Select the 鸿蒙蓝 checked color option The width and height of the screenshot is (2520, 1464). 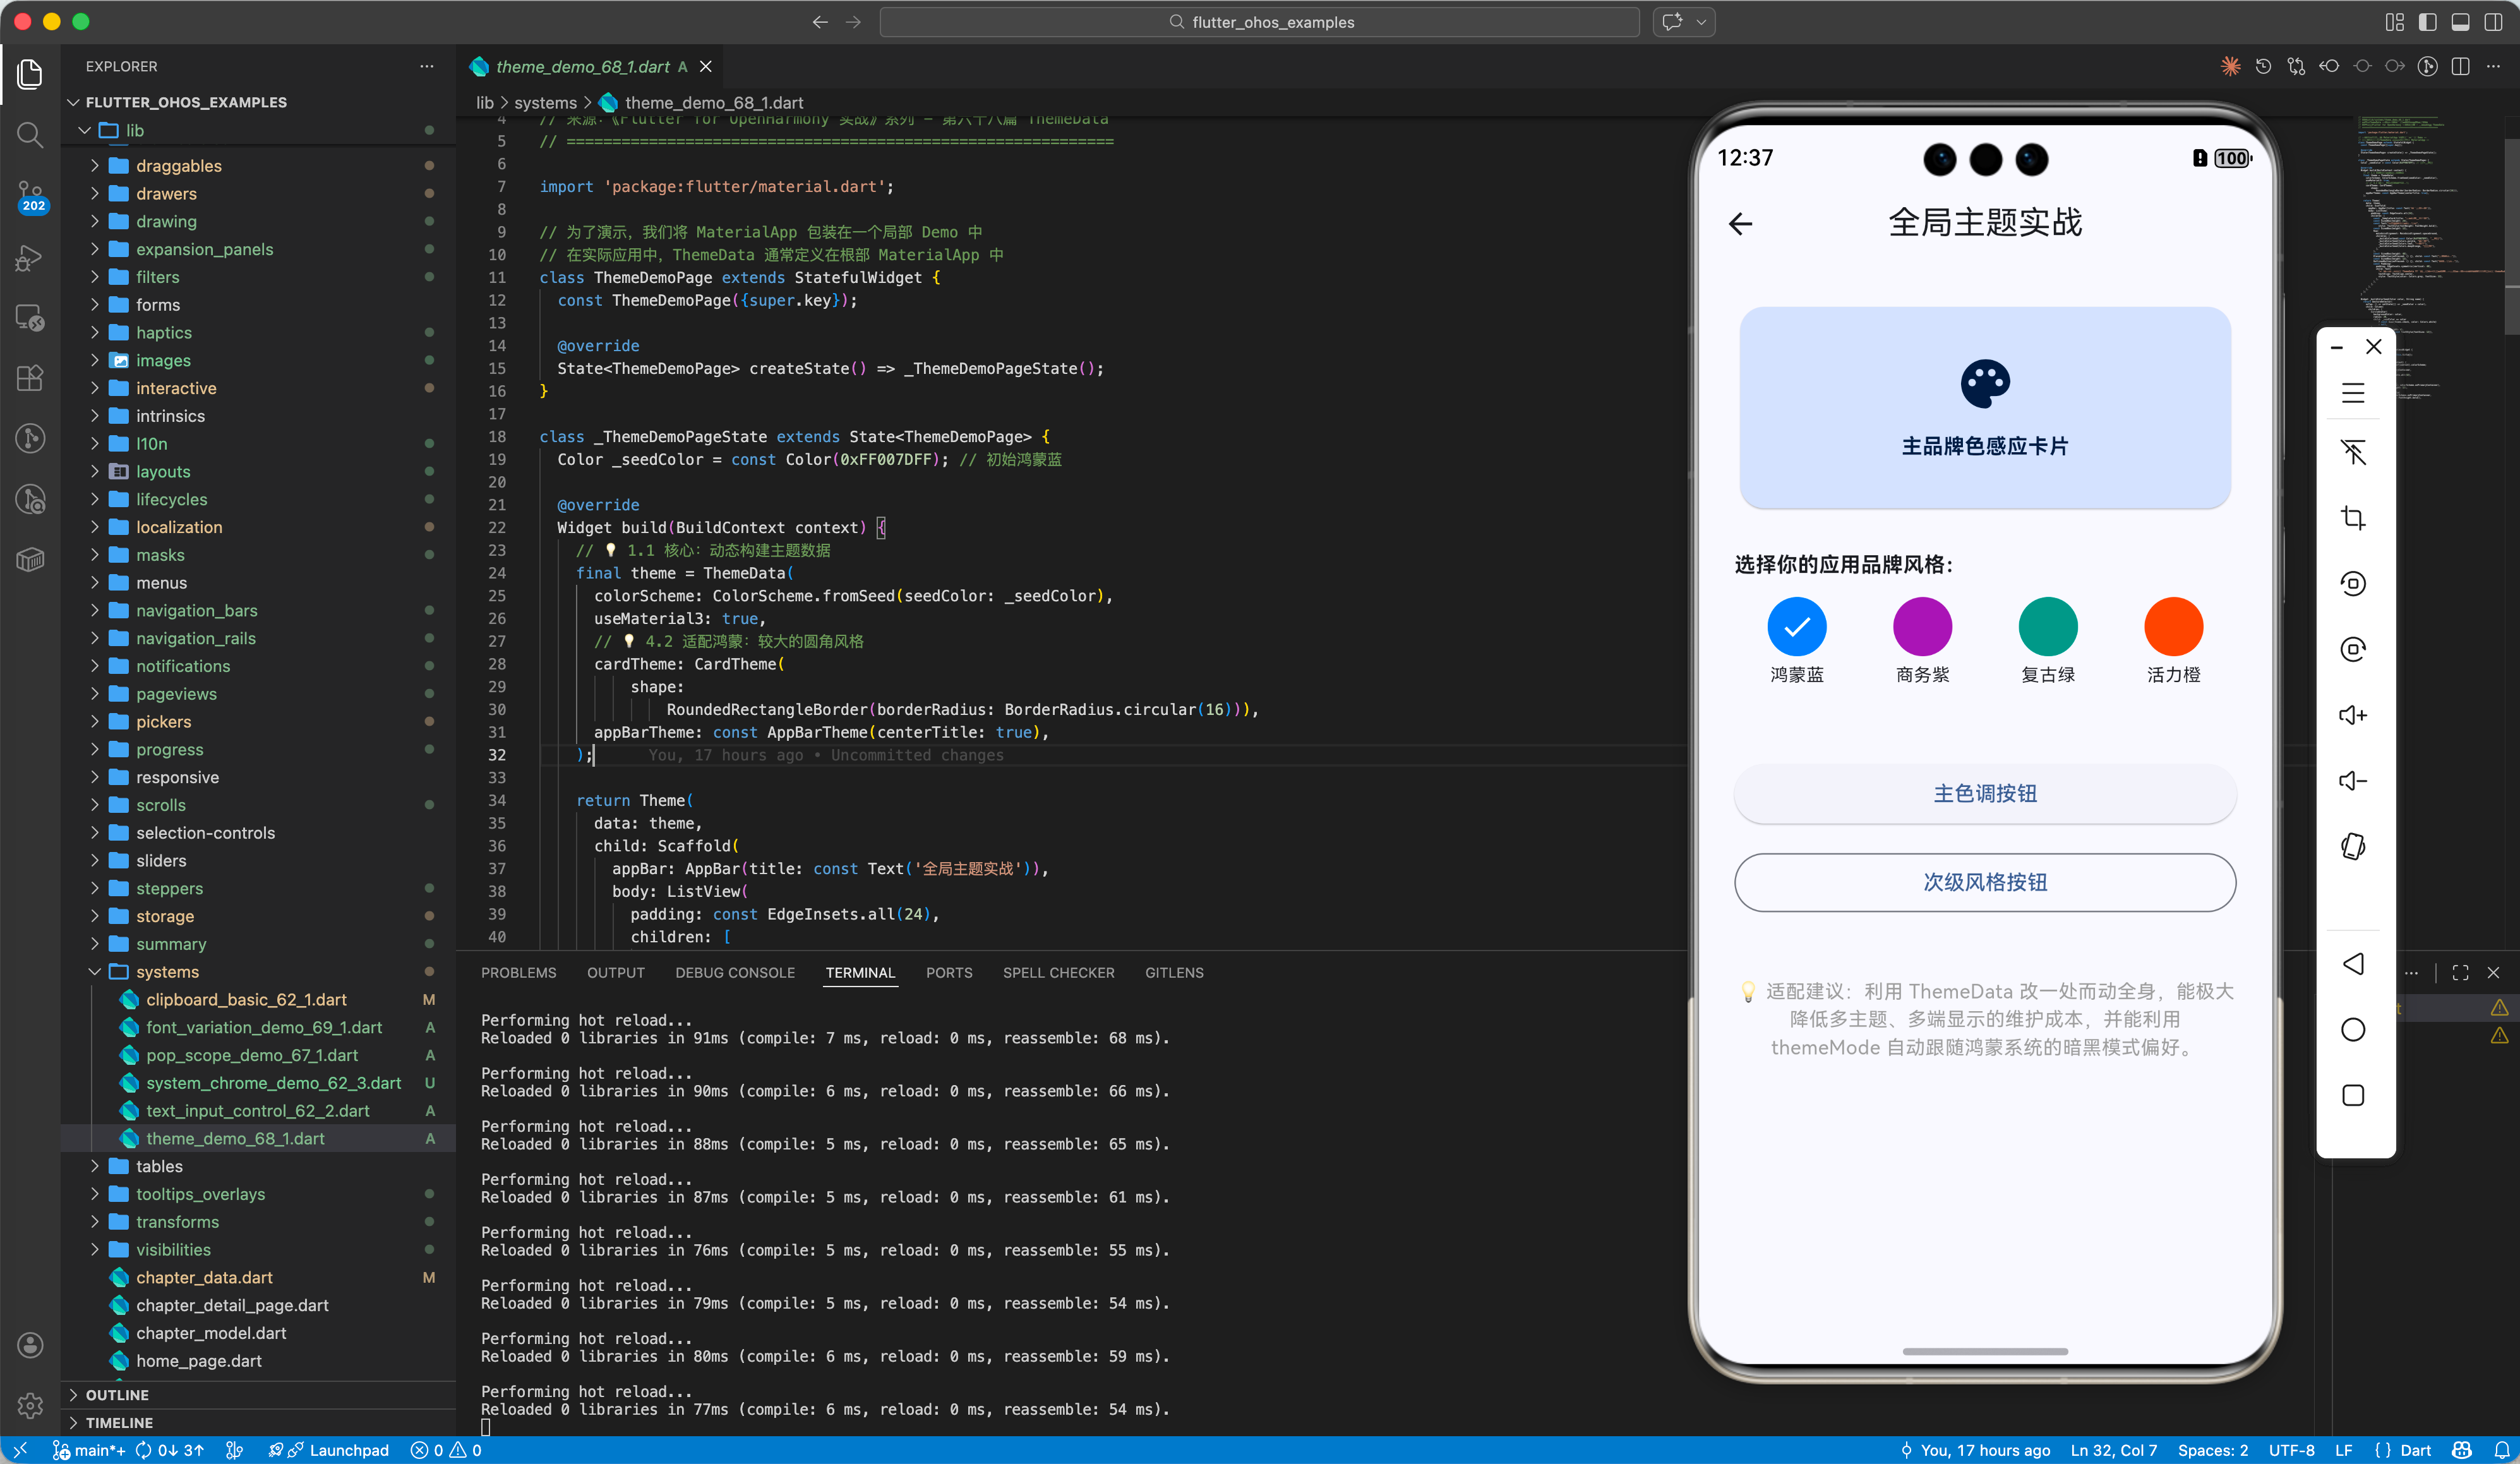[1796, 627]
